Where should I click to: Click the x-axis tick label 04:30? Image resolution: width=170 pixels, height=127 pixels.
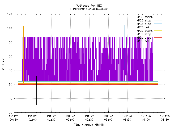[x=165, y=120]
